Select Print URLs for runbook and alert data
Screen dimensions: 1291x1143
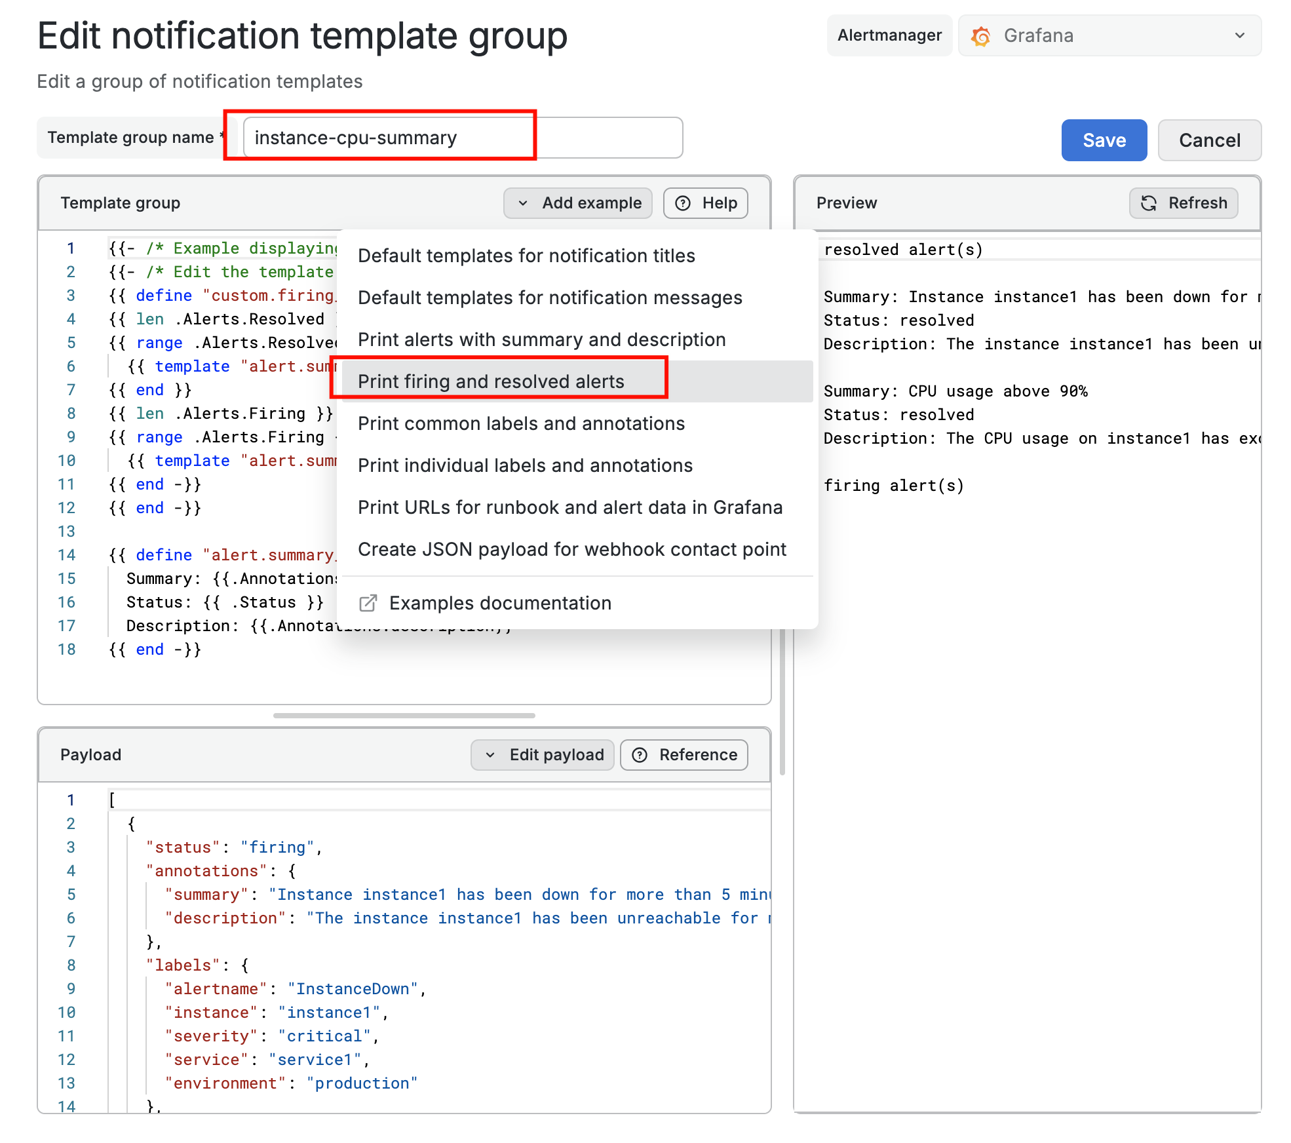tap(569, 507)
